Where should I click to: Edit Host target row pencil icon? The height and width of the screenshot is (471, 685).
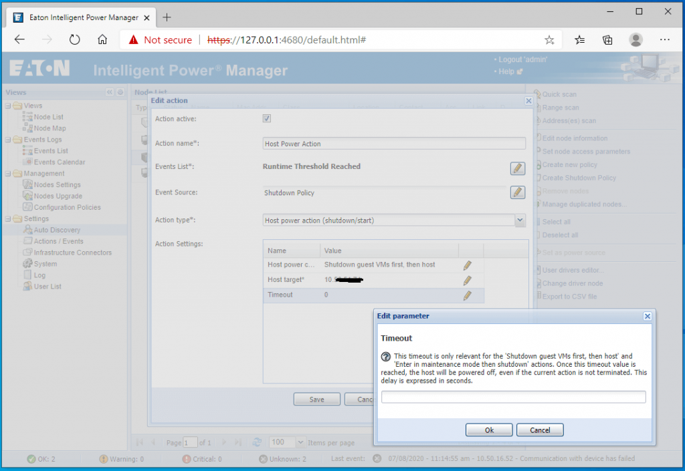coord(467,280)
